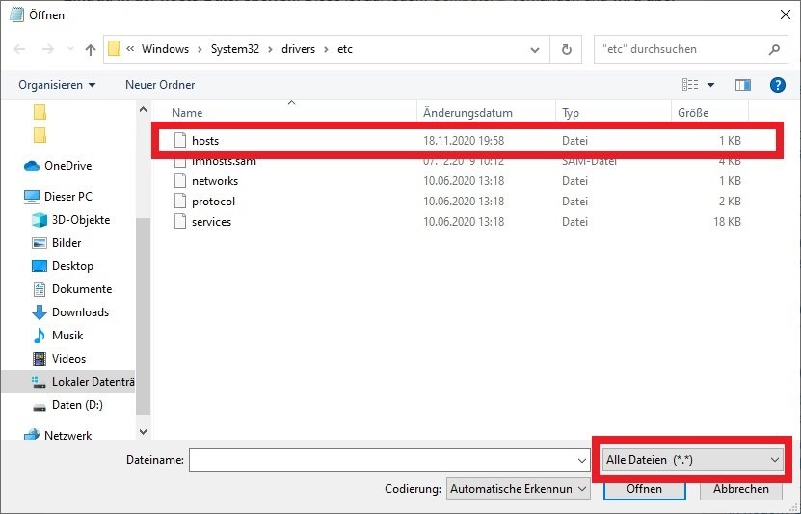Click the hosts file icon
Image resolution: width=801 pixels, height=514 pixels.
tap(180, 140)
